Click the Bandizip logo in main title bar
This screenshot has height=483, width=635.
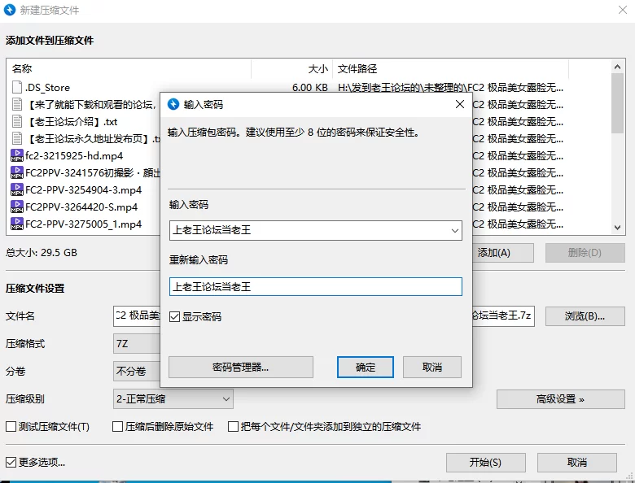(x=9, y=10)
